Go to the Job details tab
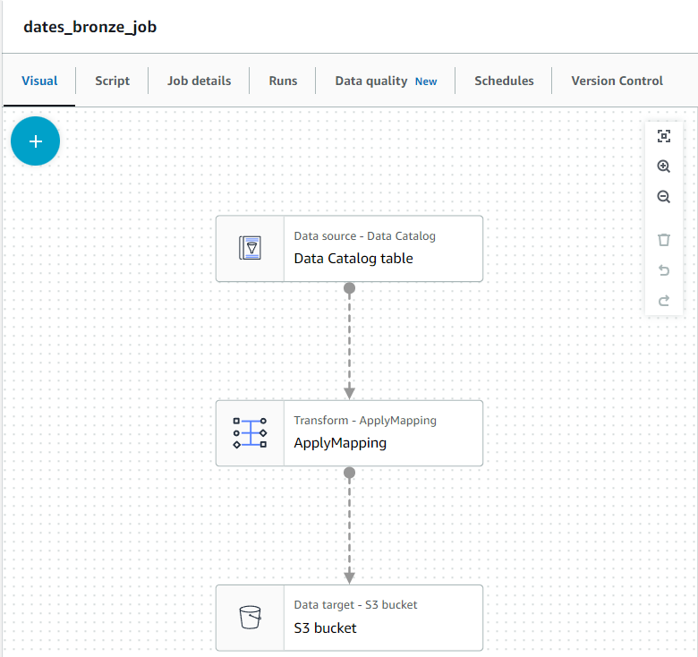The width and height of the screenshot is (698, 657). pos(199,81)
